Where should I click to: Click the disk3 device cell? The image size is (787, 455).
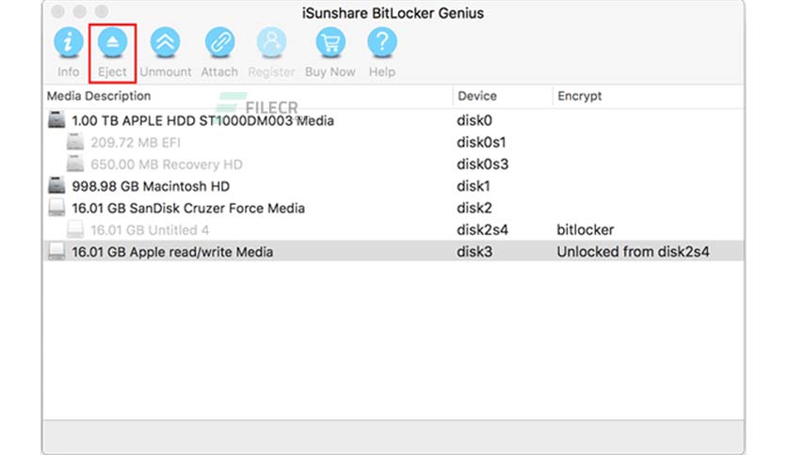pos(474,252)
